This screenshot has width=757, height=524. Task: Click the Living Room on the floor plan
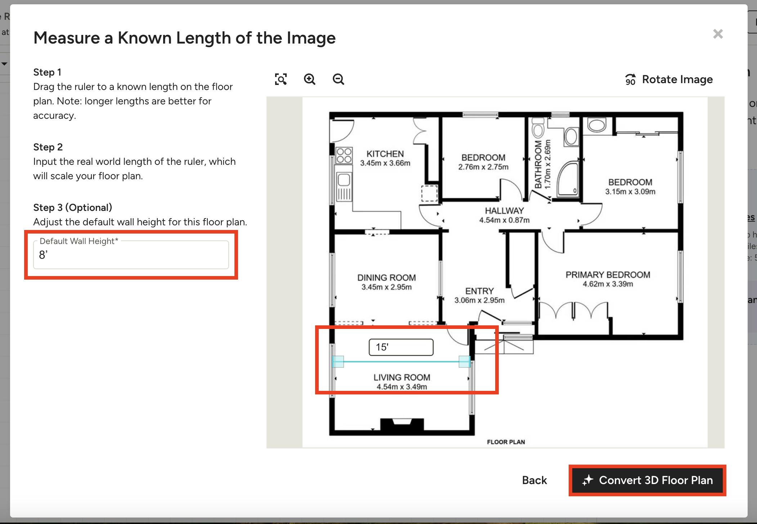[401, 381]
